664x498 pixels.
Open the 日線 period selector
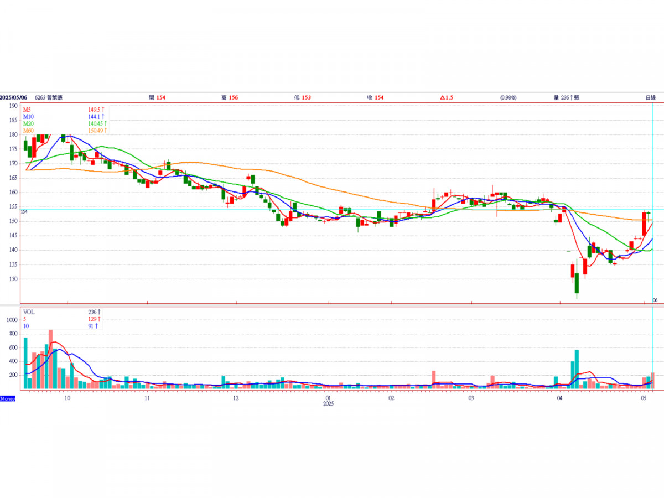click(x=650, y=97)
